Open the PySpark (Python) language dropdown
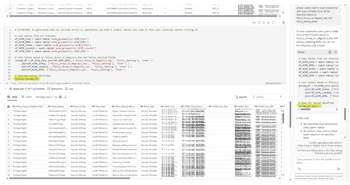This screenshot has height=185, width=350. (x=275, y=83)
